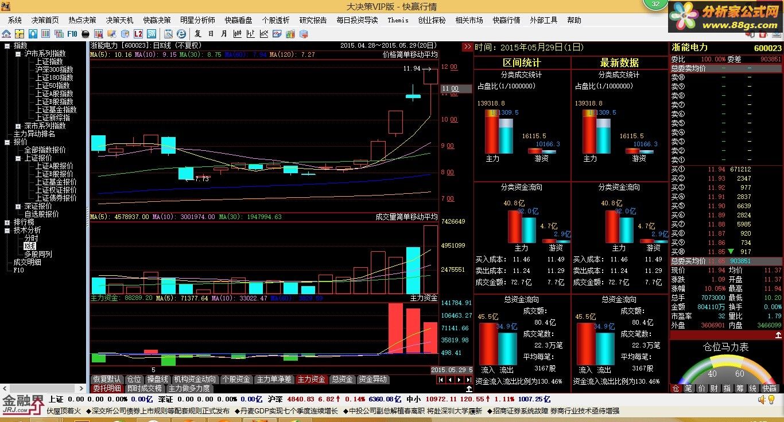Click the notepad icon beside the IE icon
The width and height of the screenshot is (784, 422).
click(168, 34)
